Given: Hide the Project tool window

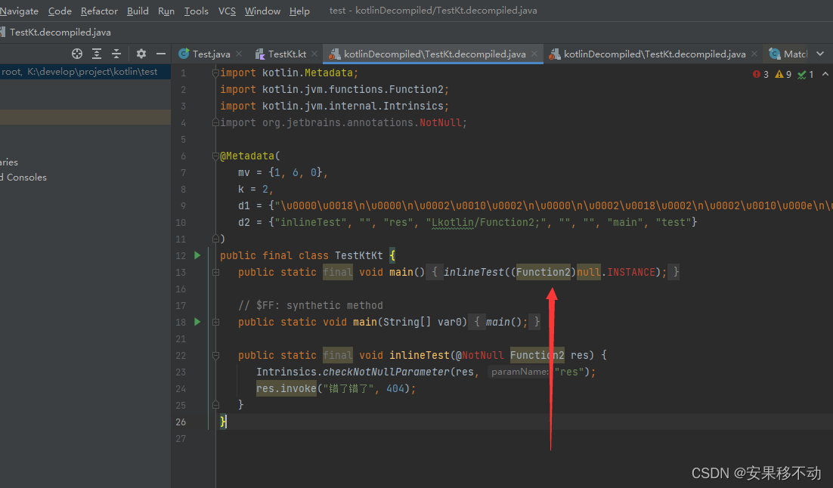Looking at the screenshot, I should click(x=160, y=53).
